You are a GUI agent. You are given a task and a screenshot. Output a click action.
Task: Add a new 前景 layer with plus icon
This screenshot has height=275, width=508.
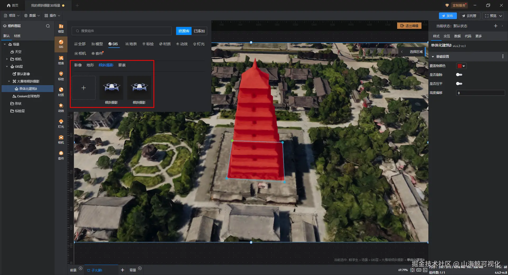click(x=81, y=268)
